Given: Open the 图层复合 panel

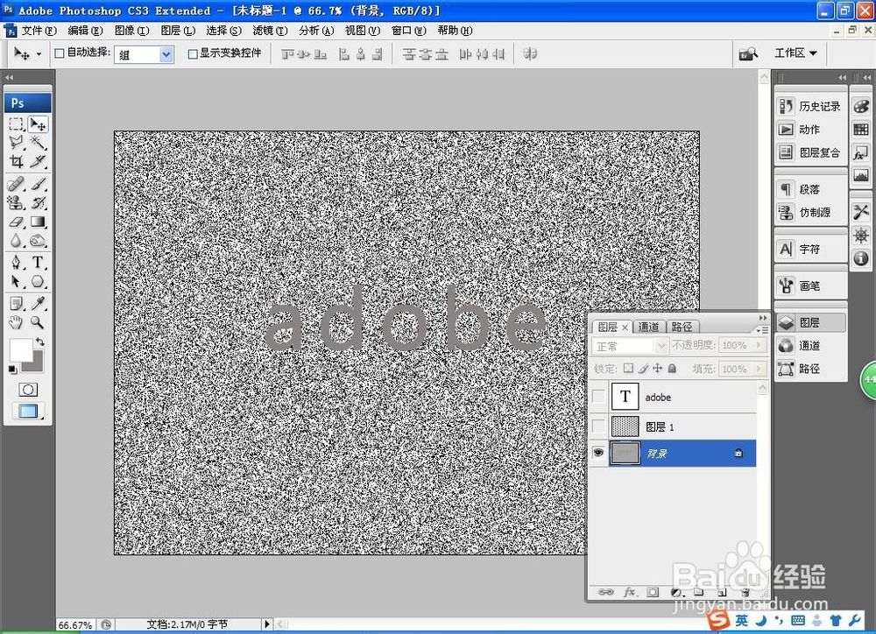Looking at the screenshot, I should (x=810, y=152).
